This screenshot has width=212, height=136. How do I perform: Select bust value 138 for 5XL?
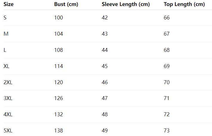click(x=59, y=131)
